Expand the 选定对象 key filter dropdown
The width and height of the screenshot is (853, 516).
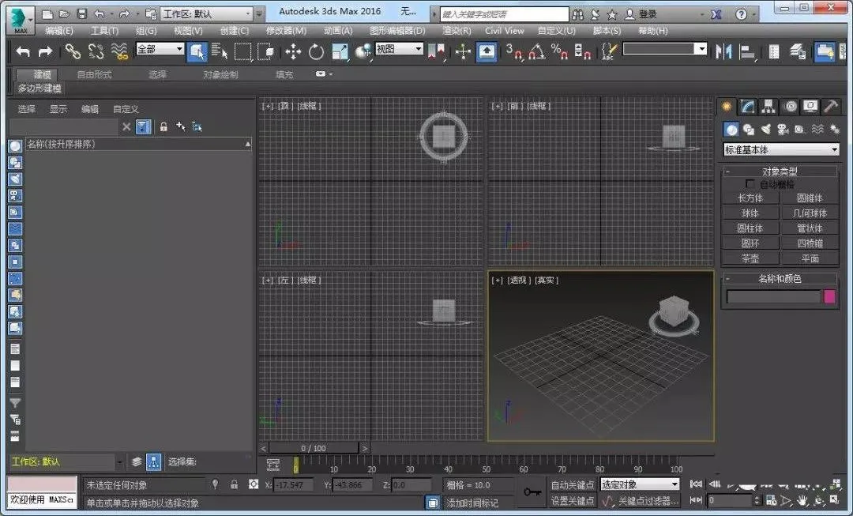click(x=640, y=484)
